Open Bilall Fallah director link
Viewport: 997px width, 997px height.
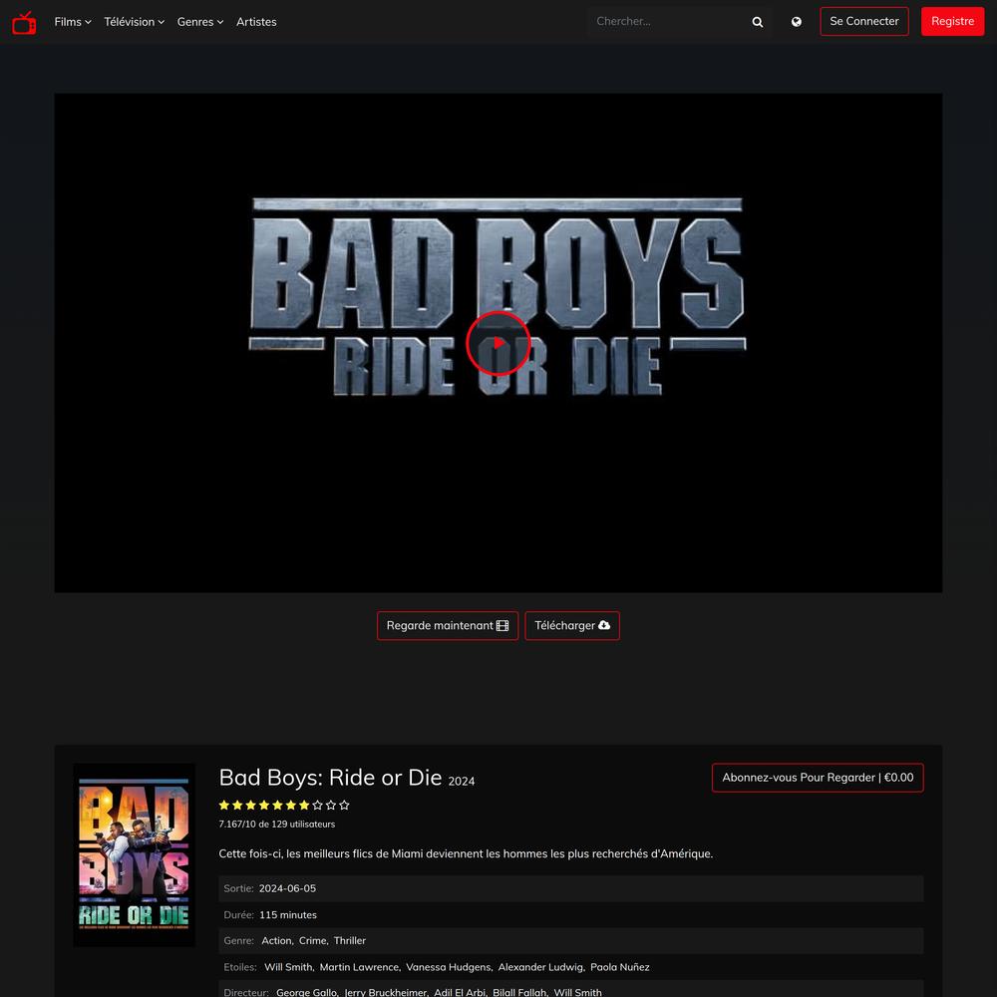tap(519, 992)
